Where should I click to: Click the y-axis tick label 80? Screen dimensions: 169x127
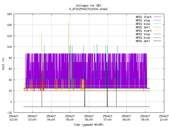(x=10, y=58)
